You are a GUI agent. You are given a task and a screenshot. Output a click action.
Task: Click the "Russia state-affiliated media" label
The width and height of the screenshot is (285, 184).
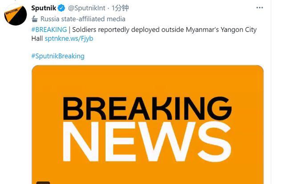(x=82, y=19)
